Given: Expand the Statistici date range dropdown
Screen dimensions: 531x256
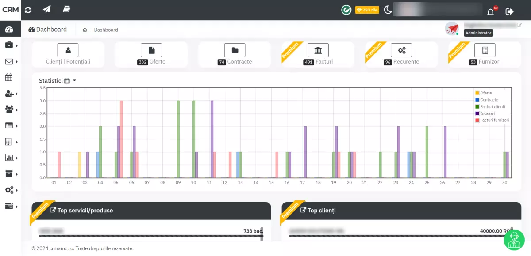Looking at the screenshot, I should [73, 80].
